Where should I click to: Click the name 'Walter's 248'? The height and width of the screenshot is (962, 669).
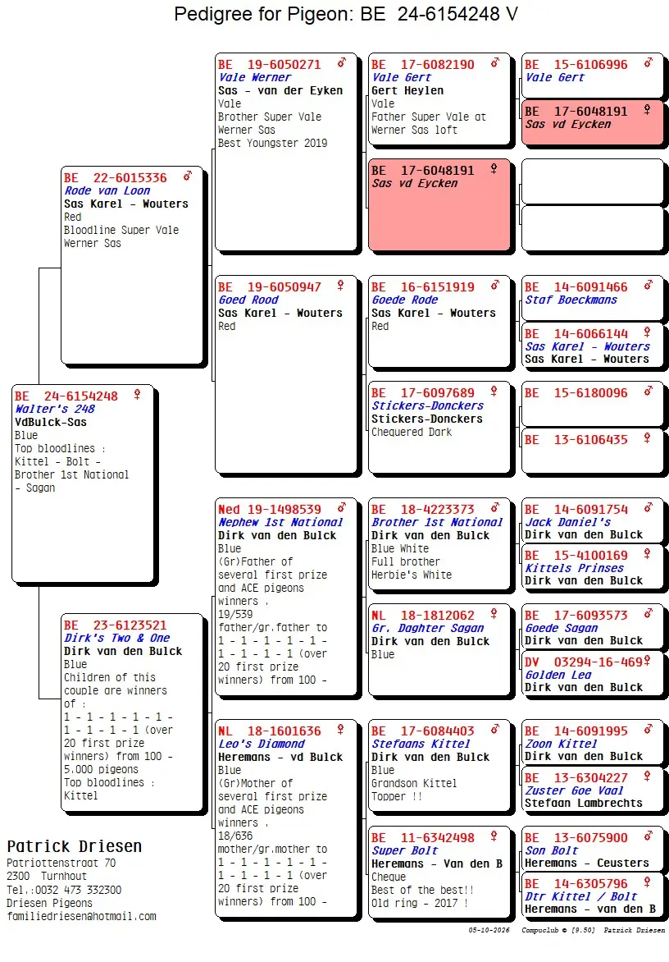pyautogui.click(x=55, y=410)
